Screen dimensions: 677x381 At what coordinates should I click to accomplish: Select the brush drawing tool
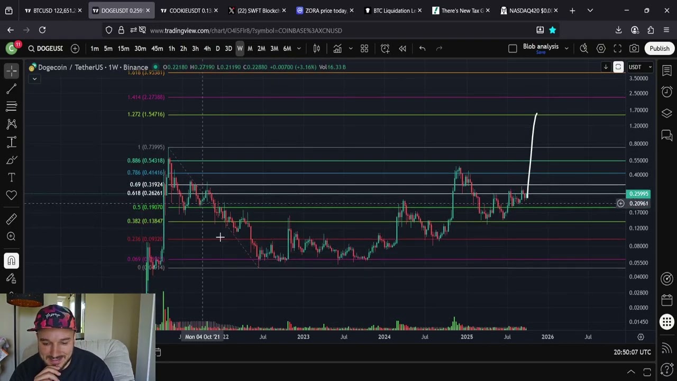[x=11, y=160]
